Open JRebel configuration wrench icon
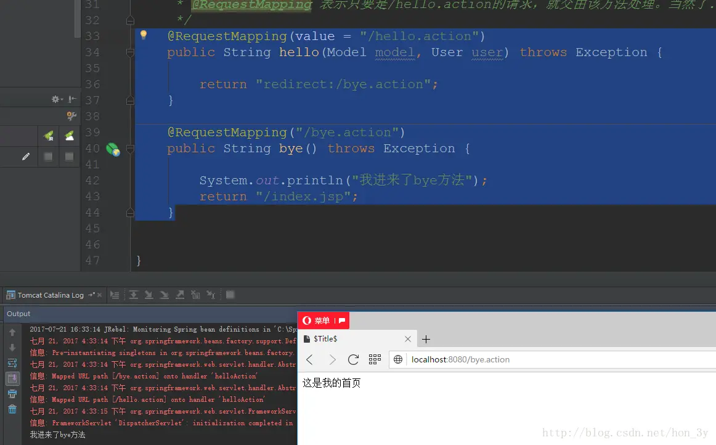Screen dimensions: 716x445 (x=71, y=116)
